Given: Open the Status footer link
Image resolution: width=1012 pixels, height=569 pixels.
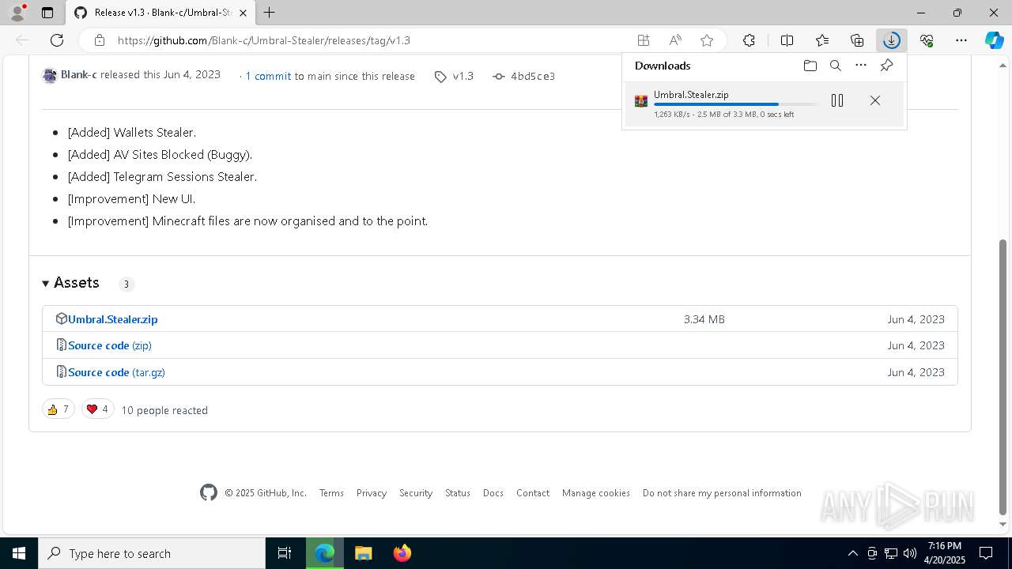Looking at the screenshot, I should (458, 492).
